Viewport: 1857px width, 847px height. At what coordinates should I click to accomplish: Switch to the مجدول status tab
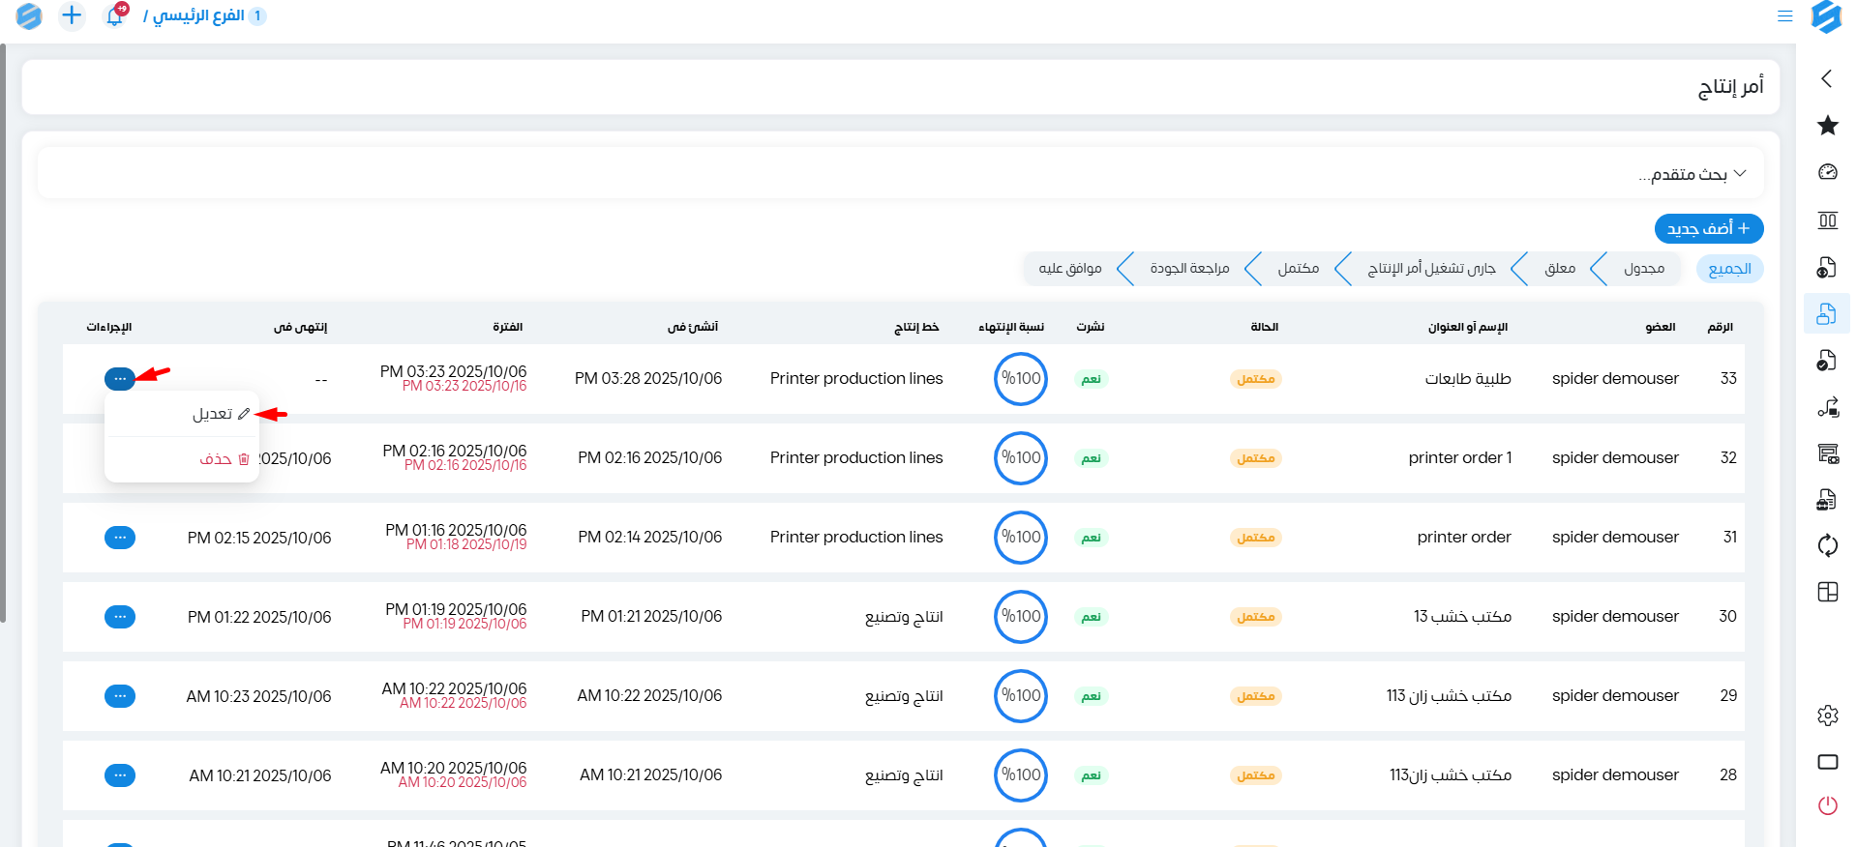[1643, 269]
